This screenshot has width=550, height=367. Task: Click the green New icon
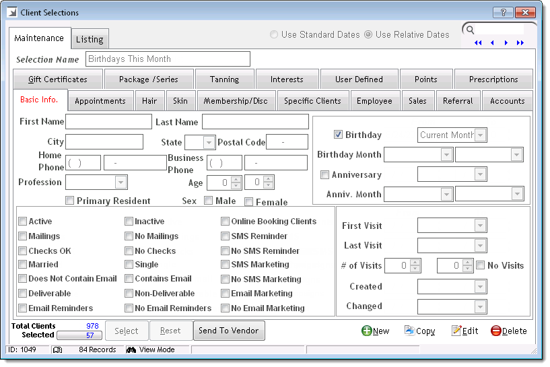click(367, 331)
